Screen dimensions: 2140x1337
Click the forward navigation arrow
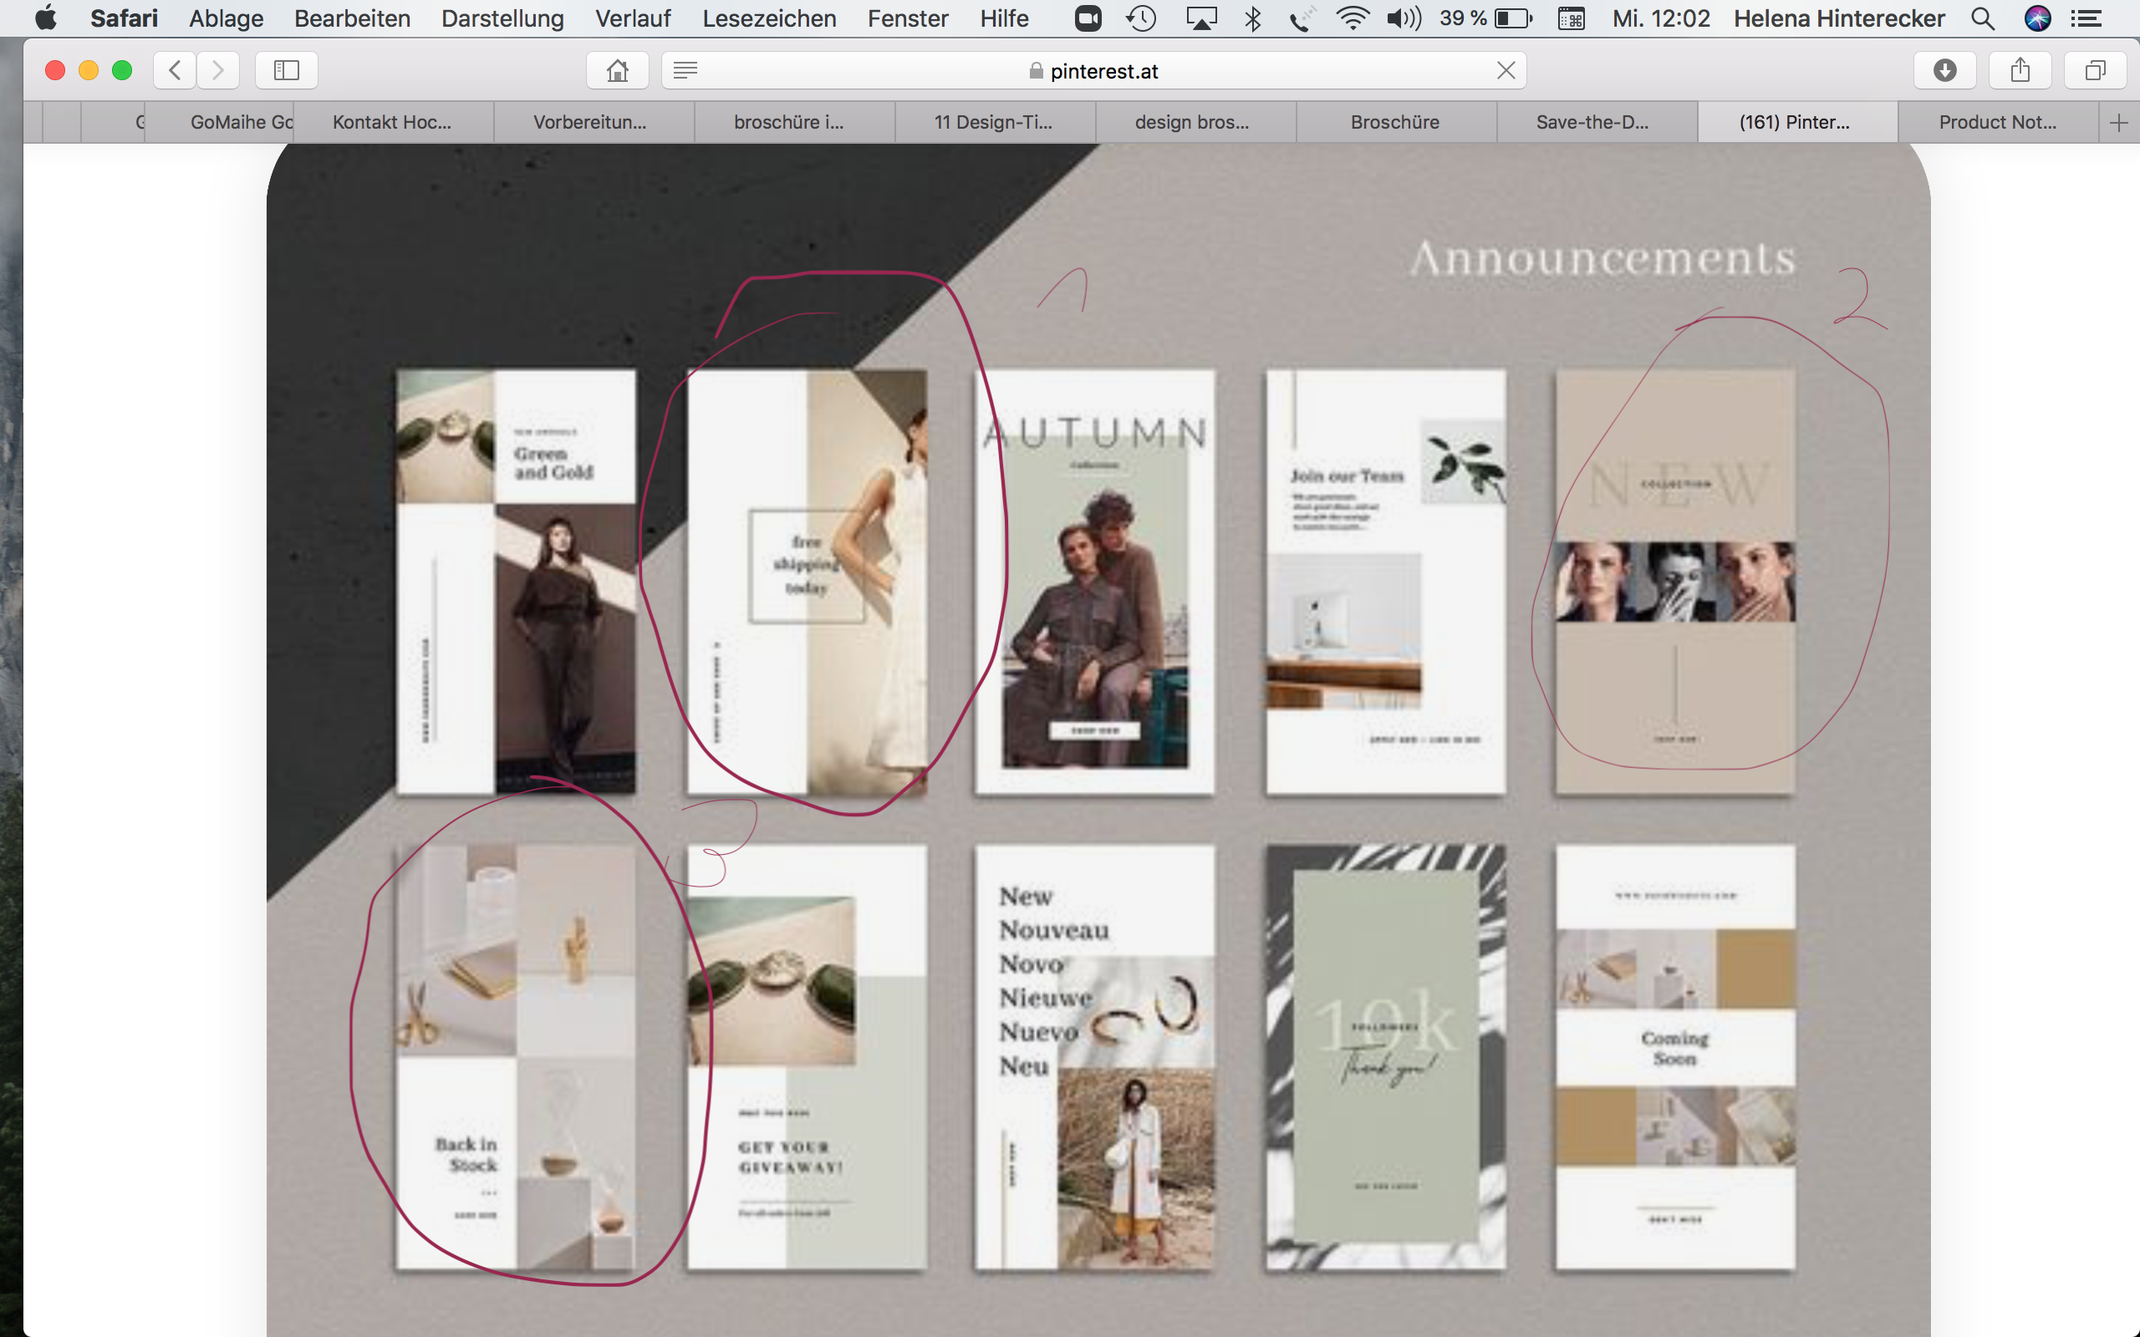tap(217, 70)
